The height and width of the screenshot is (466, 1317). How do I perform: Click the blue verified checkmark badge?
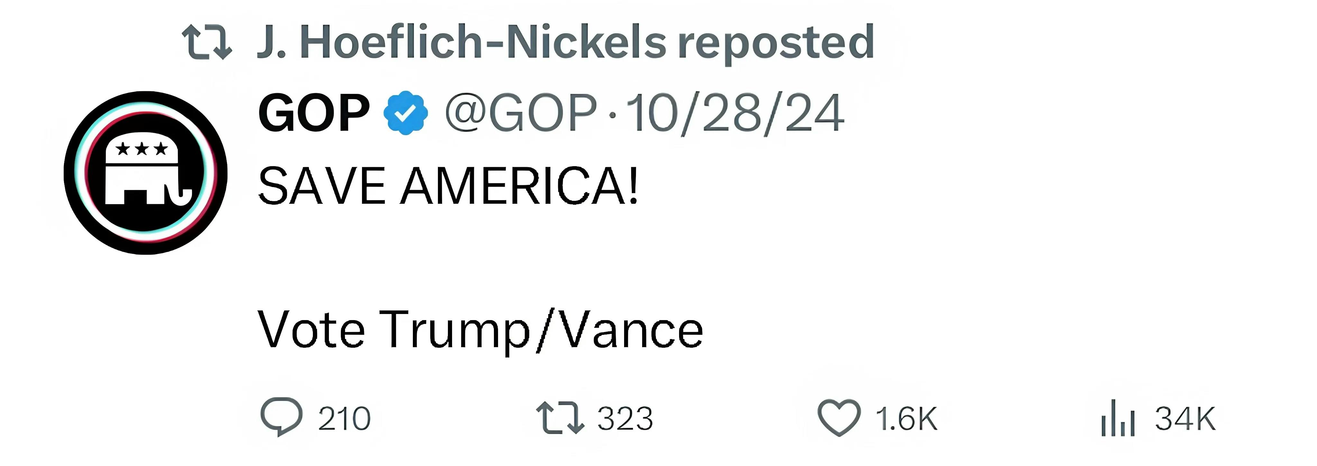(x=405, y=113)
